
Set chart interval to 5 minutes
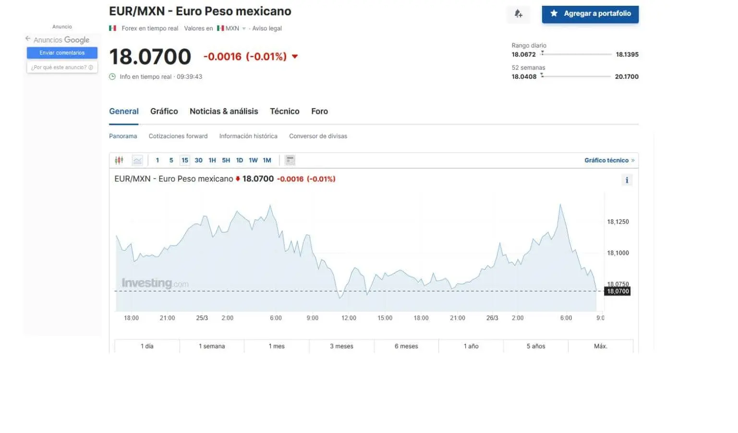[171, 160]
